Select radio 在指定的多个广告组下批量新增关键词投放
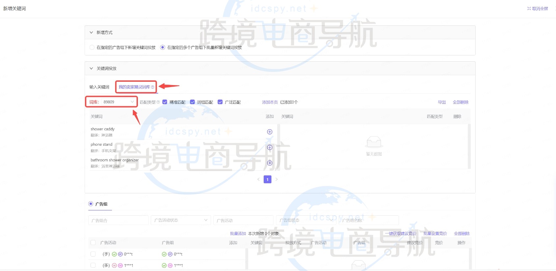This screenshot has height=271, width=556. [162, 47]
